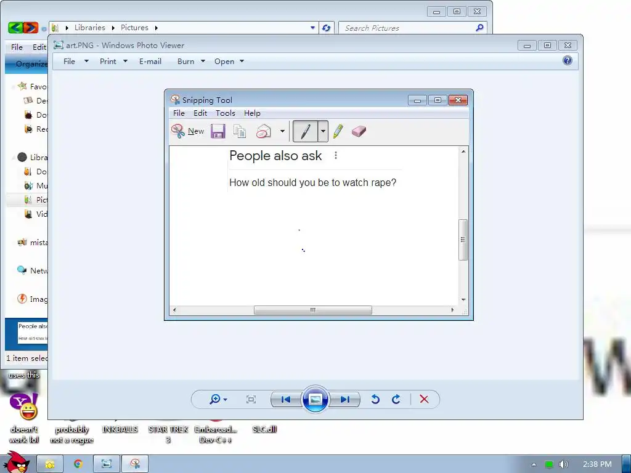Start the slide show button

tap(315, 399)
